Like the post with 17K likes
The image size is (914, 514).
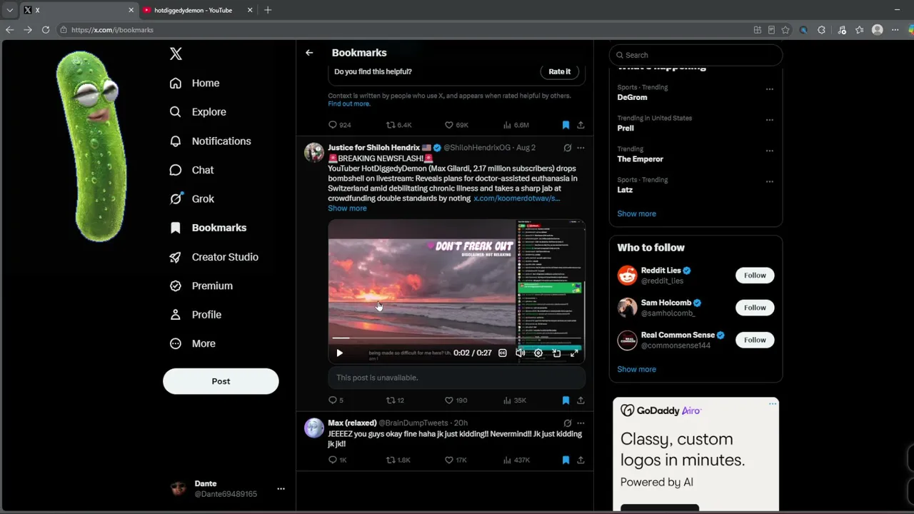[456, 460]
